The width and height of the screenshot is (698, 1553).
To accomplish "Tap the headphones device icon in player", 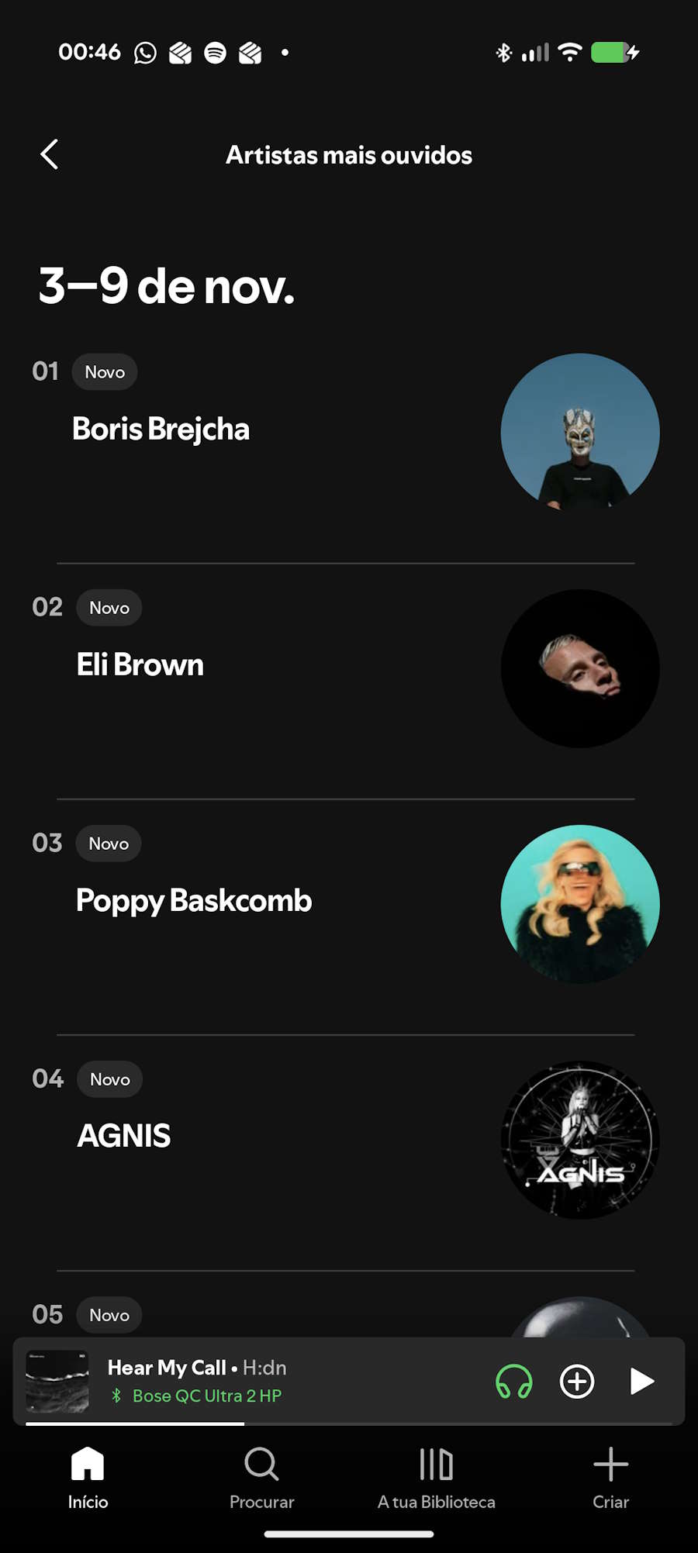I will [x=513, y=1381].
